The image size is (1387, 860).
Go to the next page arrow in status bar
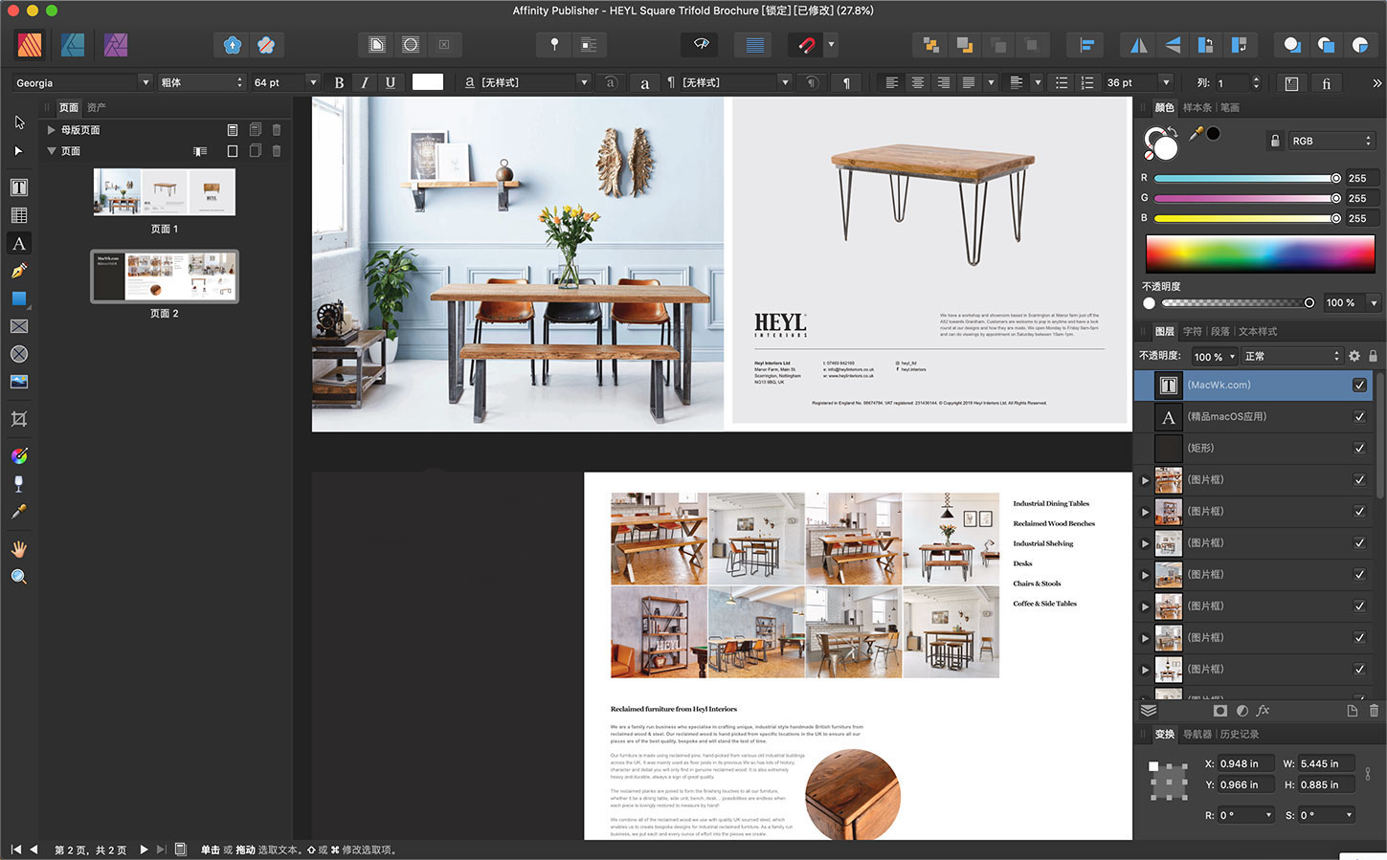144,849
